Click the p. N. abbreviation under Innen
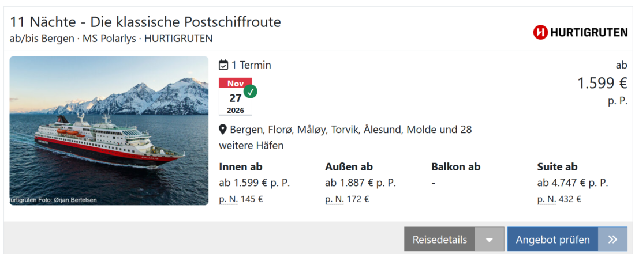This screenshot has height=254, width=635. click(x=228, y=199)
